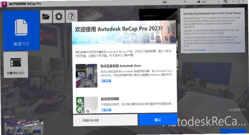Click the 确定 confirm button

coord(158,120)
